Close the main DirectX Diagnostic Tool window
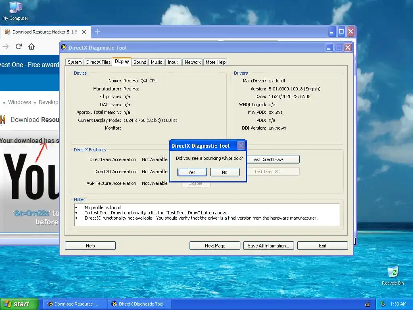 click(348, 48)
